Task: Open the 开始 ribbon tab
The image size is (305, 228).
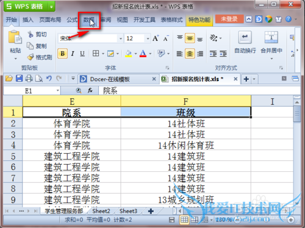Action: tap(11, 20)
